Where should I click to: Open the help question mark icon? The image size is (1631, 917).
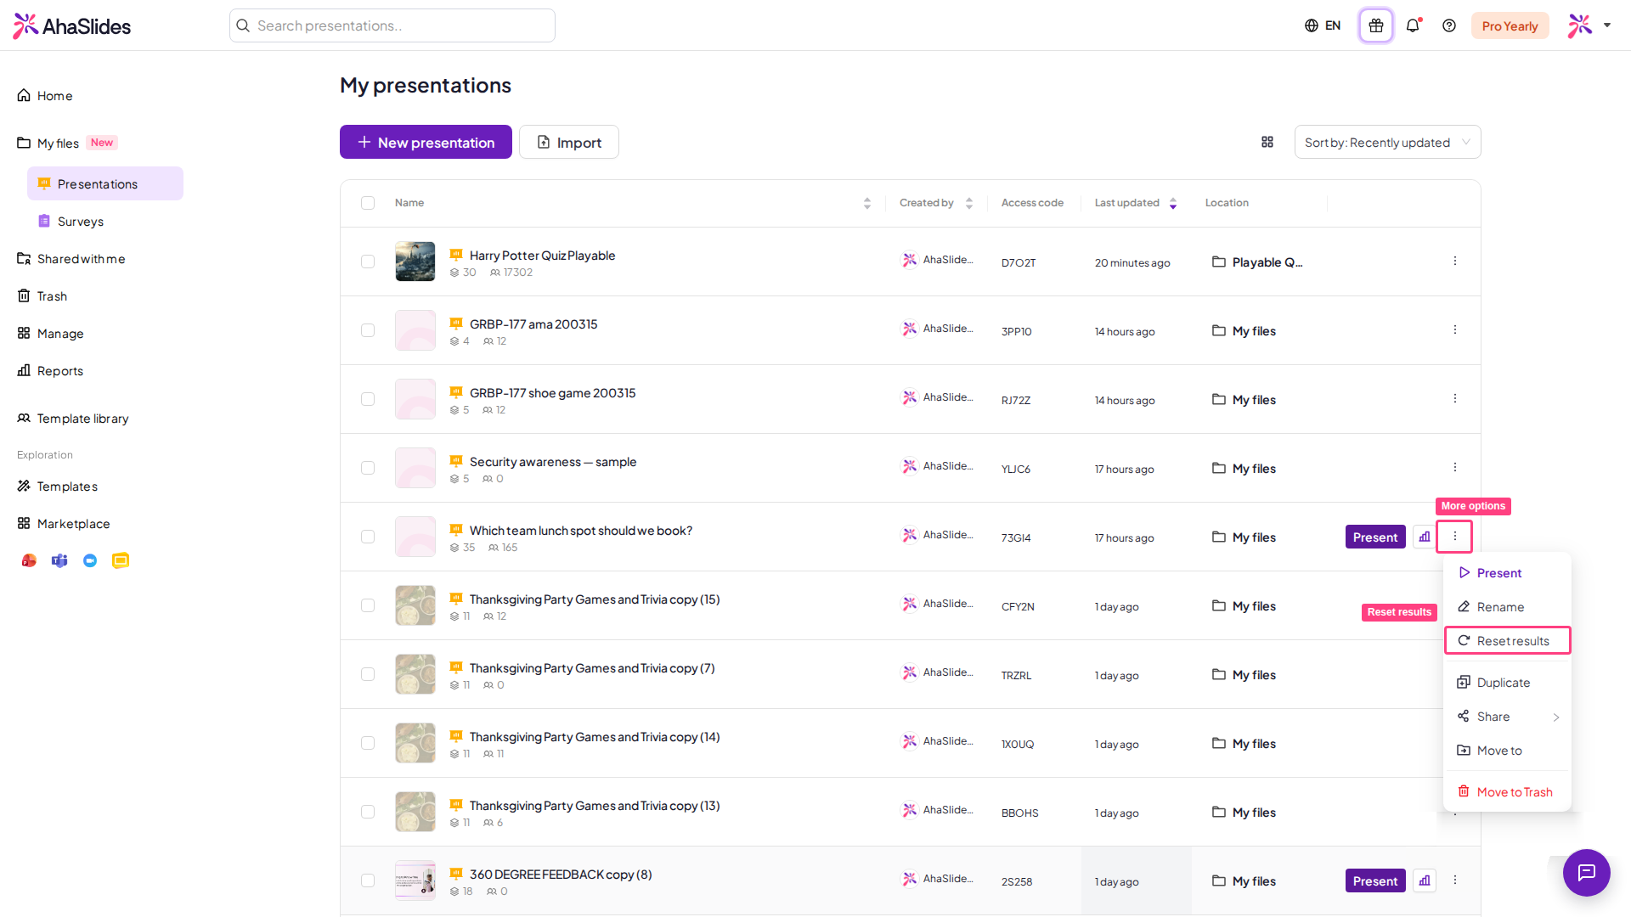[1449, 25]
